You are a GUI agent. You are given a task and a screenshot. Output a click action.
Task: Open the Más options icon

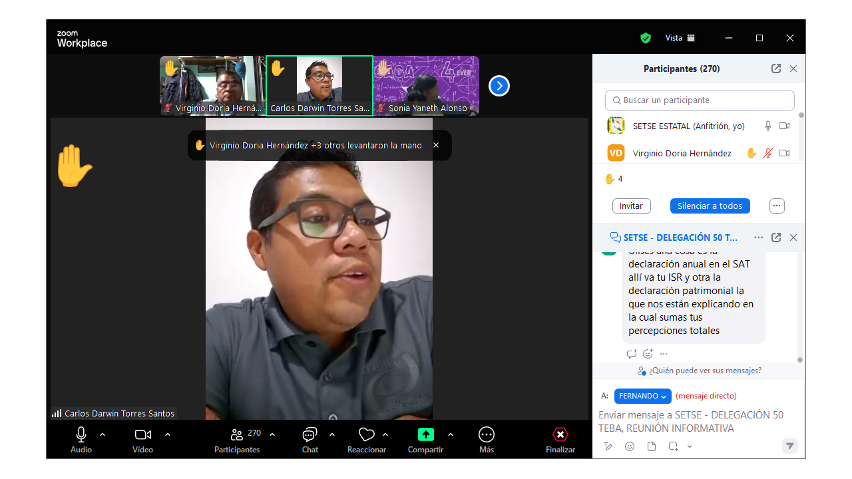pos(487,435)
